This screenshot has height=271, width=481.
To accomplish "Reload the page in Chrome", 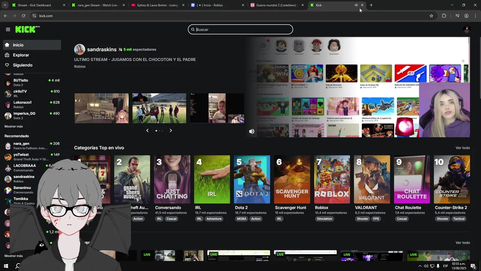I will [23, 16].
